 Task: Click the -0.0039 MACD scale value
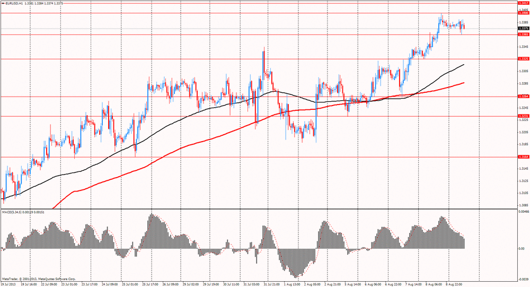point(523,279)
